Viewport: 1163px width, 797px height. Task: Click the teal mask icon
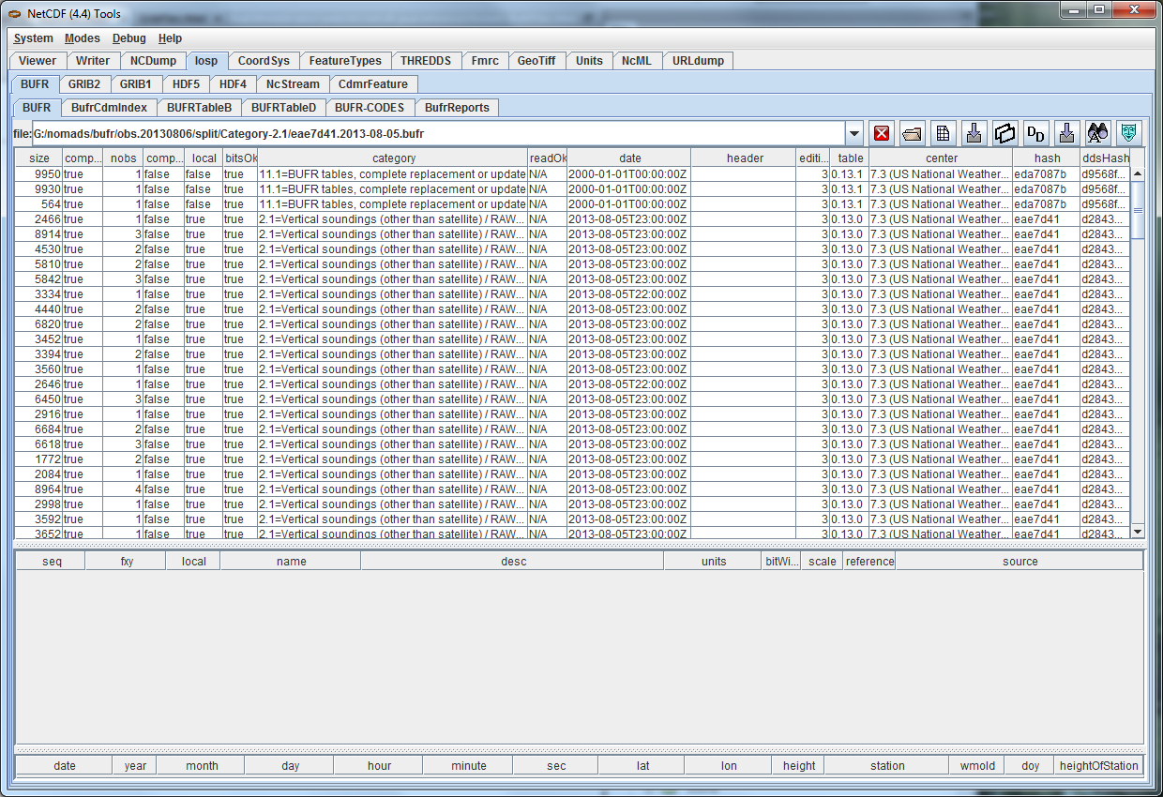(1129, 133)
